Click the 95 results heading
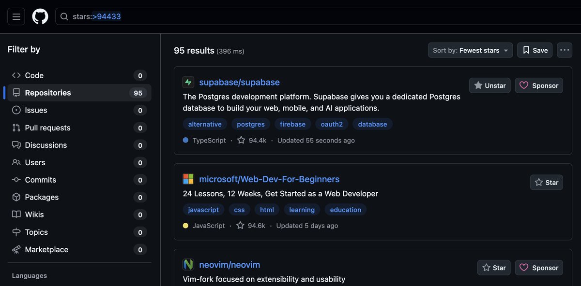 (194, 50)
